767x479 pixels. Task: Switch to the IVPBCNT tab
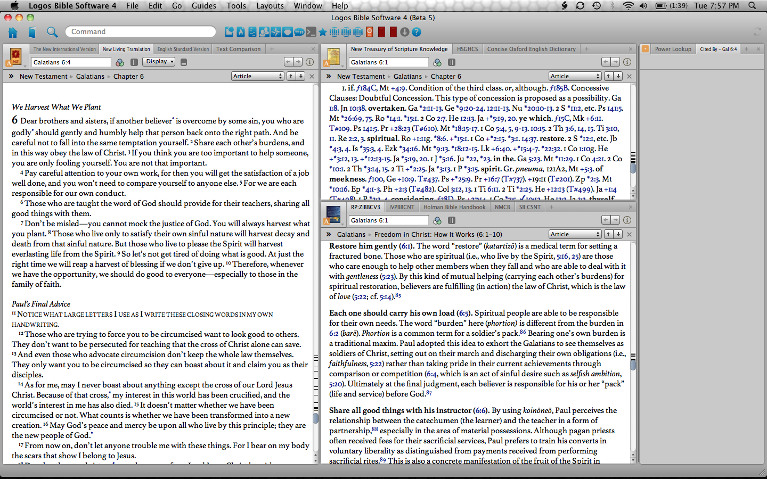[x=401, y=207]
